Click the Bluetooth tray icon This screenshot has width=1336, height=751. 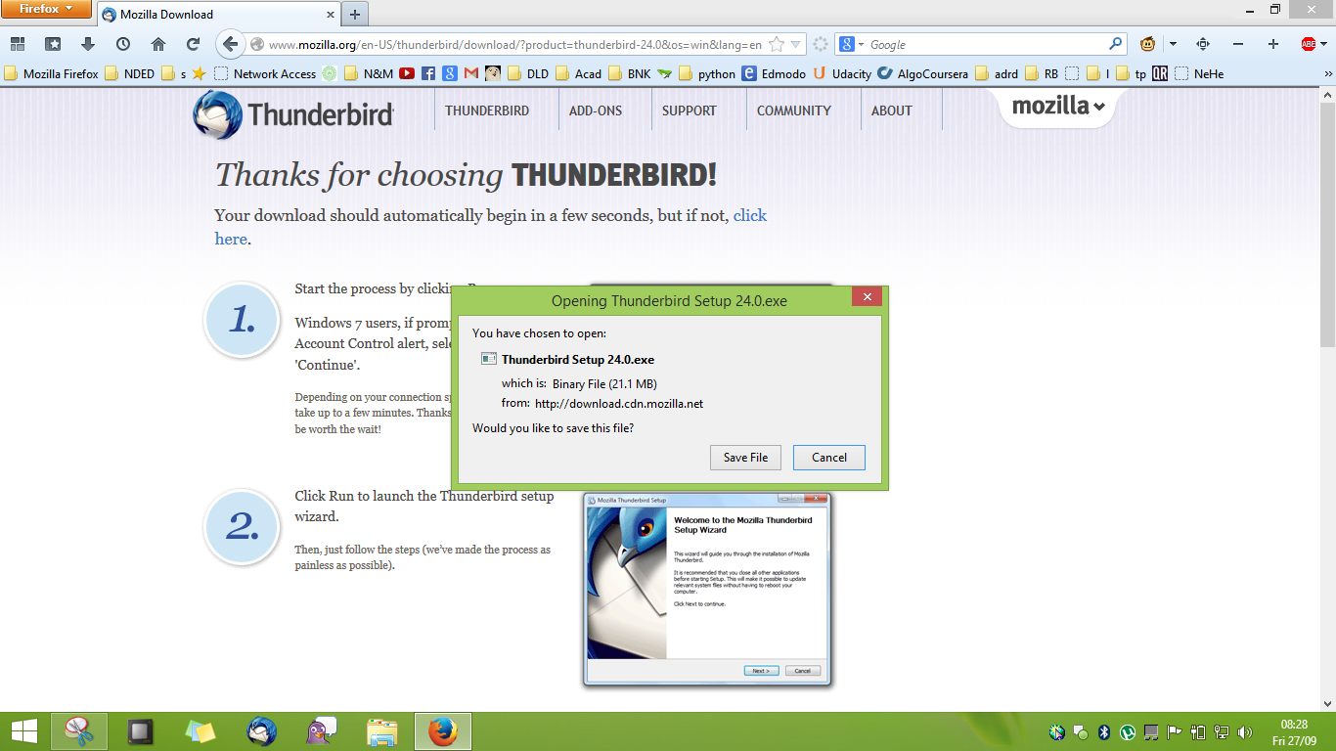click(1104, 732)
